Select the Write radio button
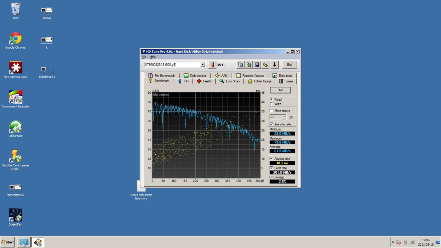 tap(271, 104)
